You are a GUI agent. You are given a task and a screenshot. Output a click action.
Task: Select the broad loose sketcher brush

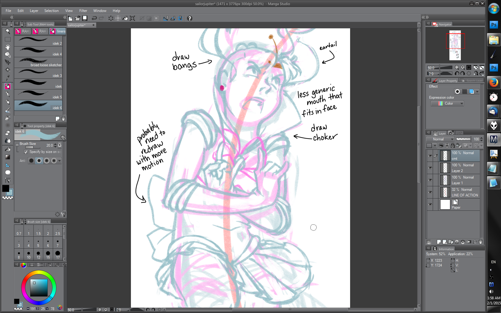[x=38, y=63]
